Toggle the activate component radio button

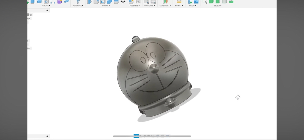pyautogui.click(x=31, y=15)
